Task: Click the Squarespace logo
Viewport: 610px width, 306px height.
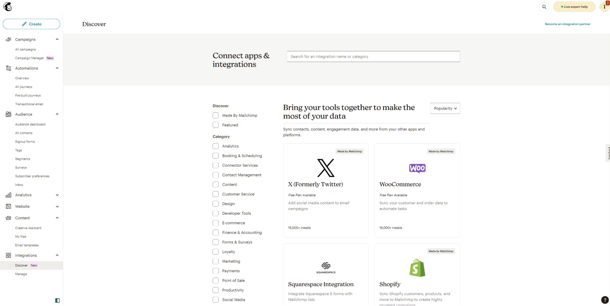Action: (x=326, y=268)
